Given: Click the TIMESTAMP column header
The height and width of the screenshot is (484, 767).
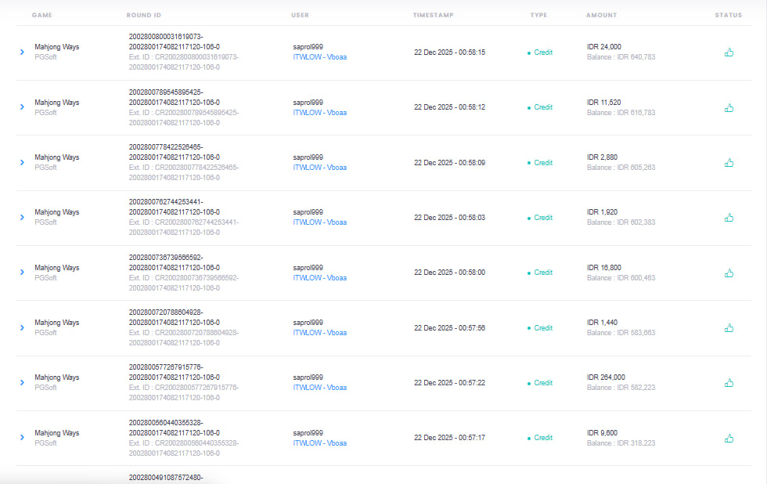Looking at the screenshot, I should point(434,15).
